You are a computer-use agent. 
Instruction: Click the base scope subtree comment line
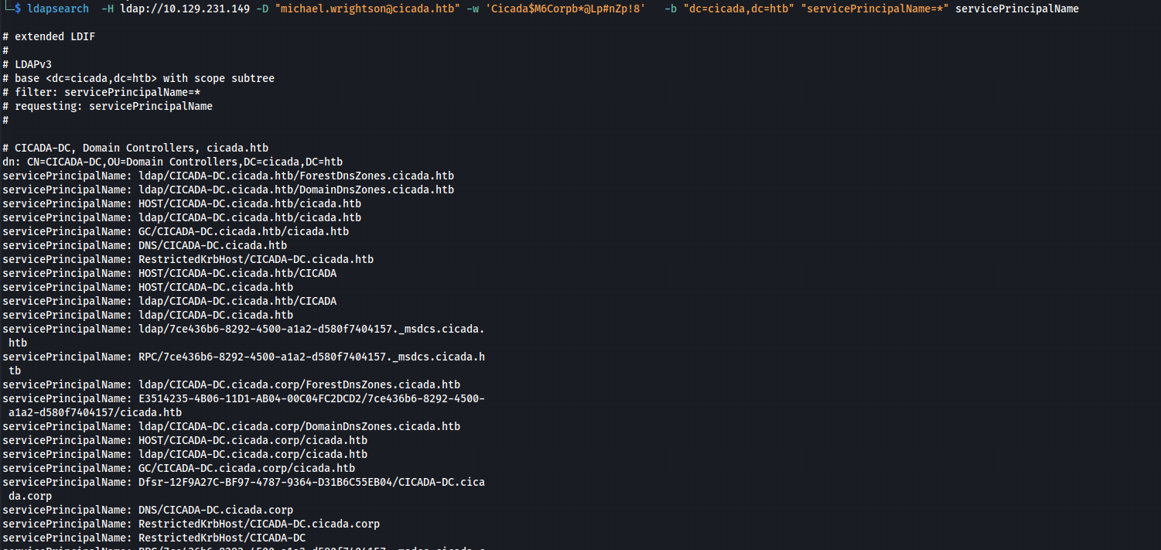(x=138, y=78)
